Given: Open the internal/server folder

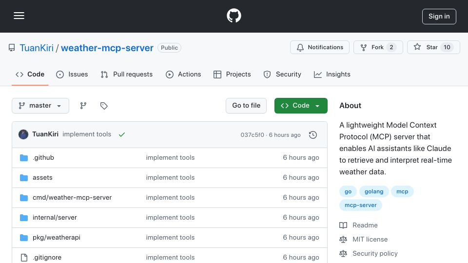Looking at the screenshot, I should pos(55,217).
